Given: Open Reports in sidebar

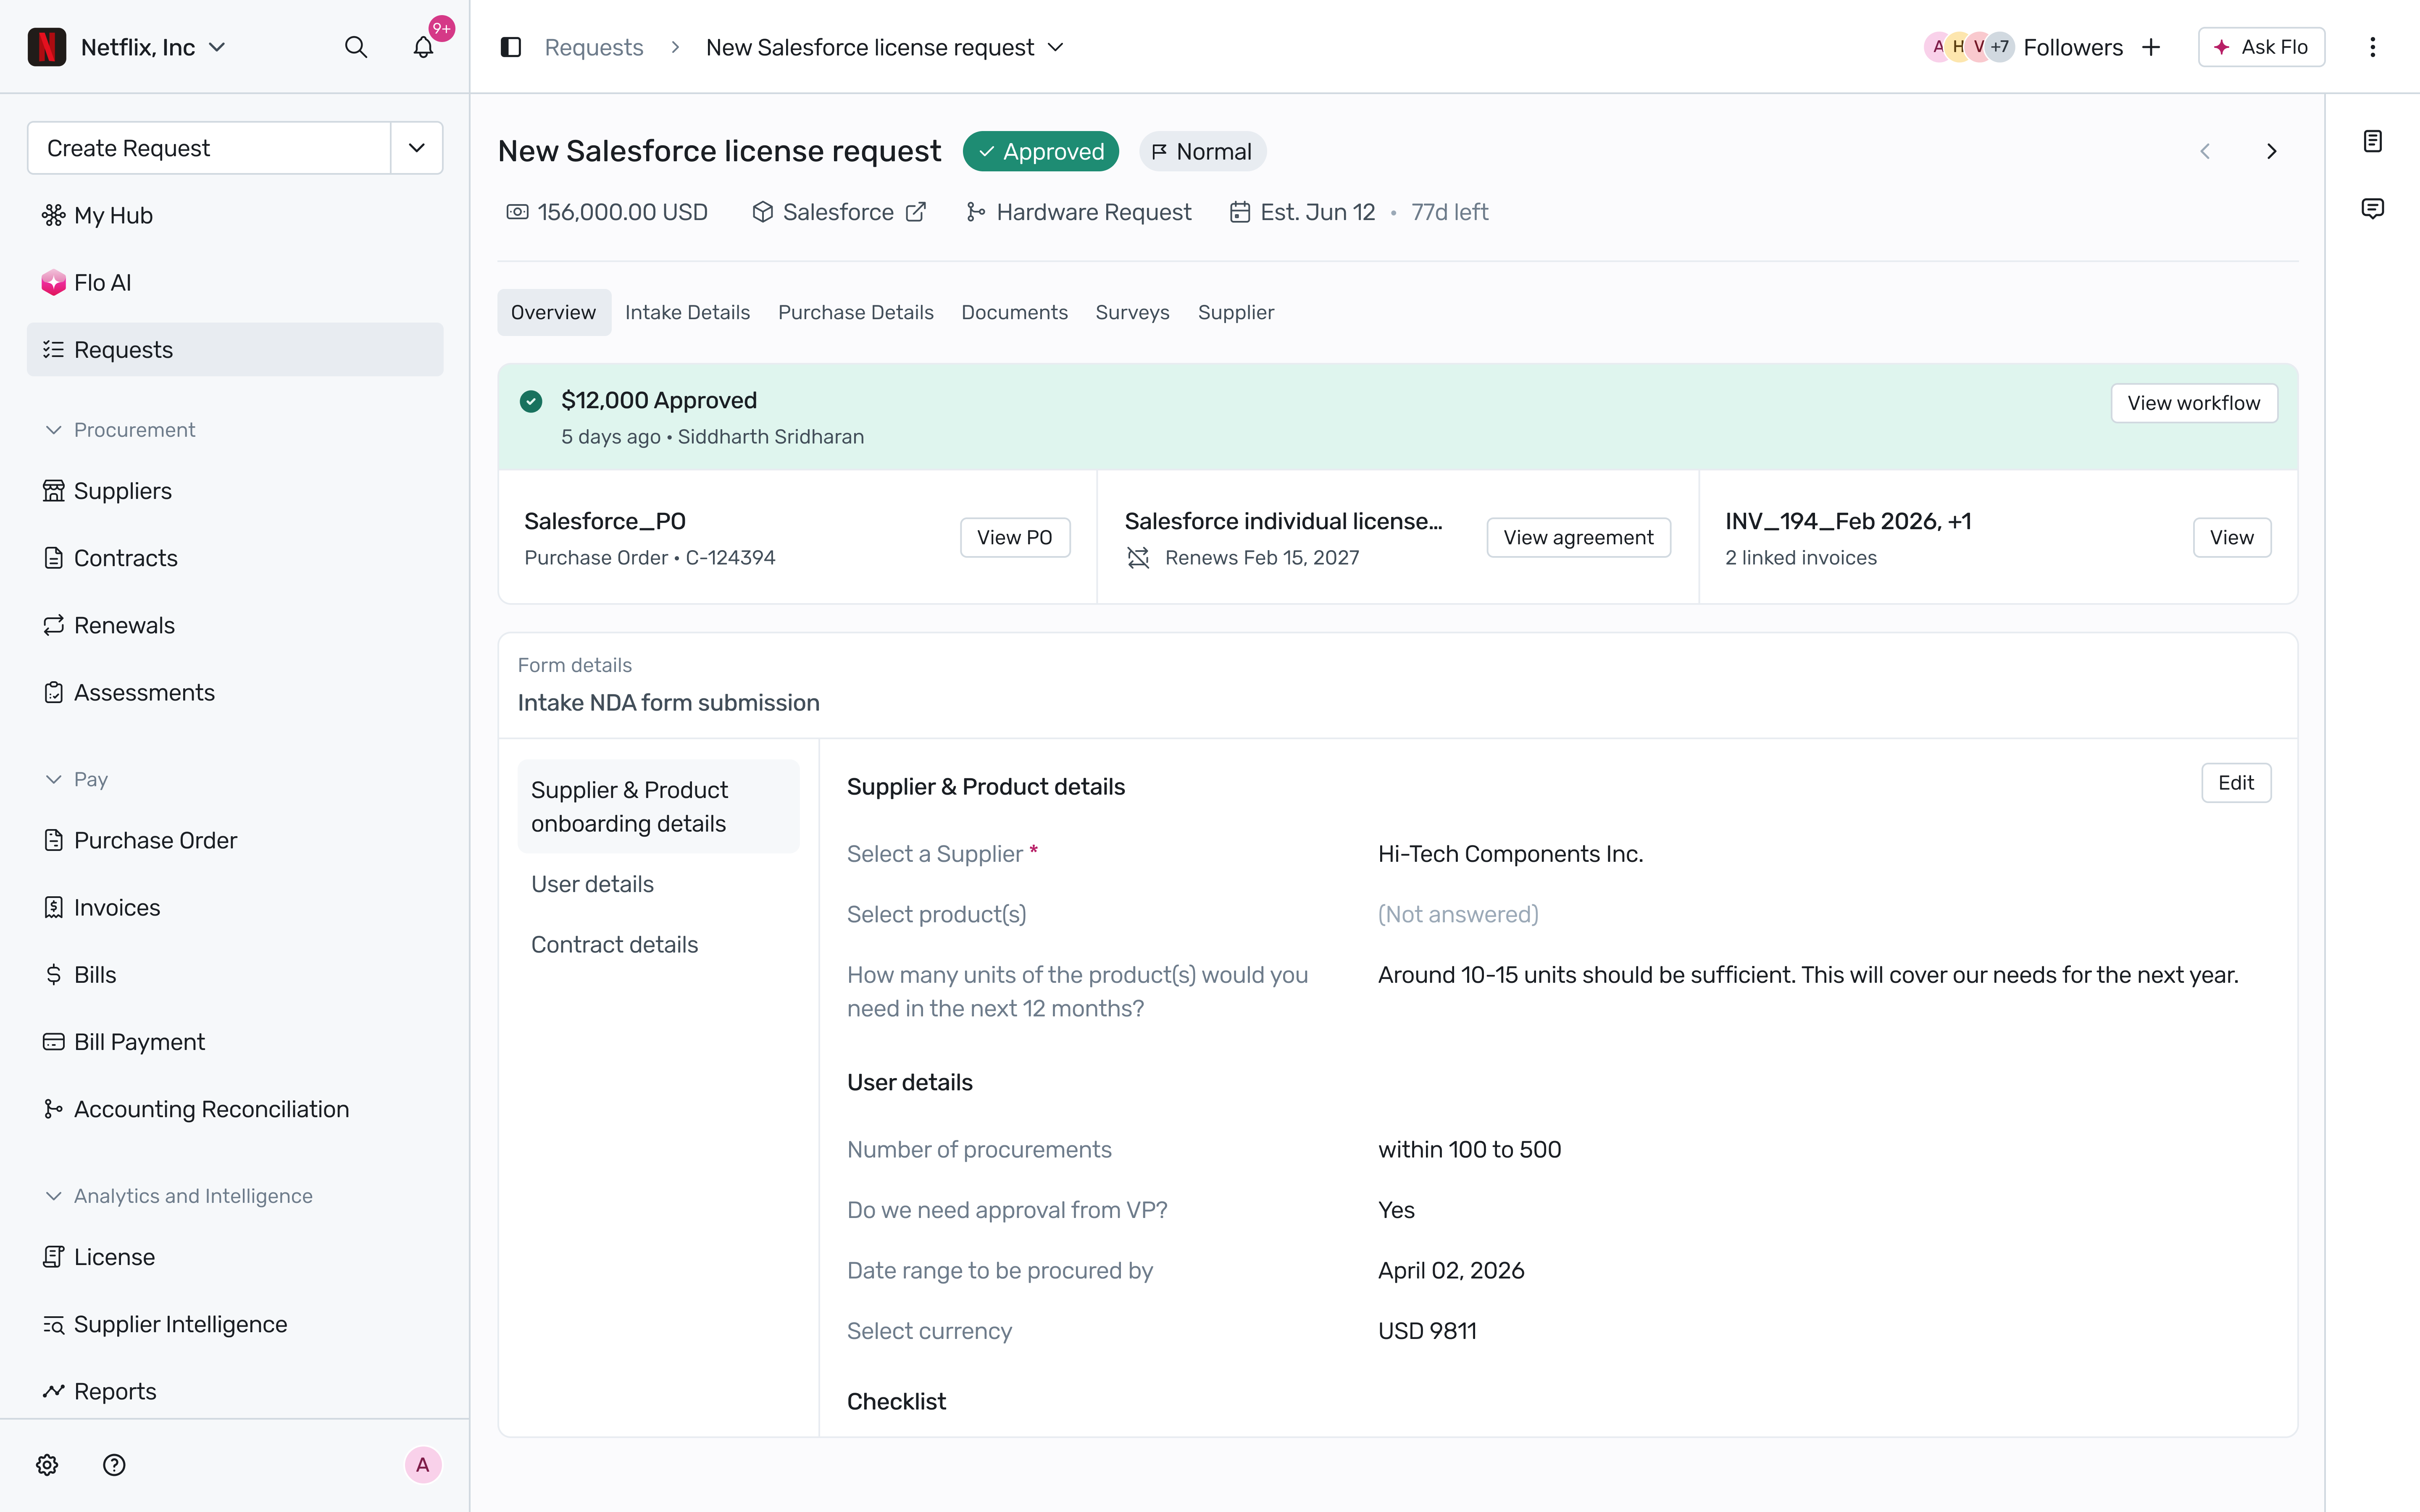Looking at the screenshot, I should [235, 1391].
